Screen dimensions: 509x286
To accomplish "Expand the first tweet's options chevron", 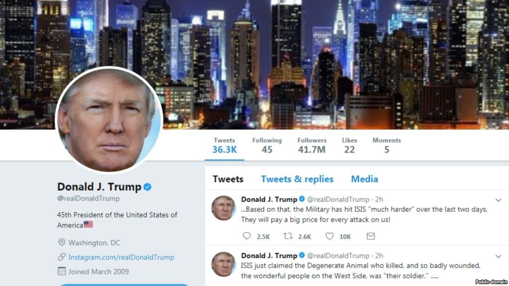I will pos(498,200).
